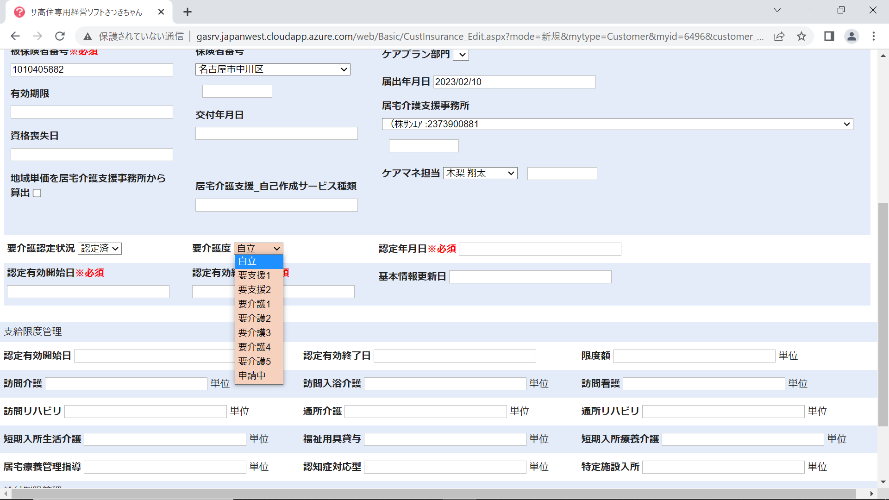Open the browser side panel
The height and width of the screenshot is (500, 889).
(829, 36)
